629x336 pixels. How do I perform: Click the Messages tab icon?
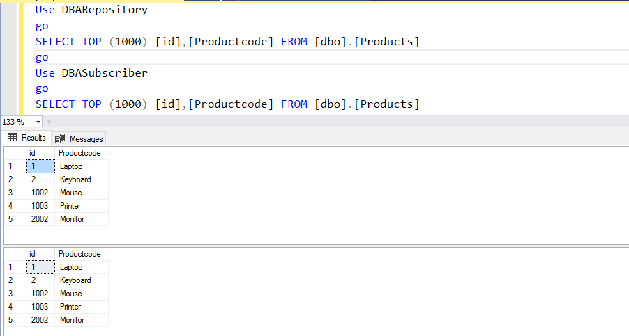60,138
